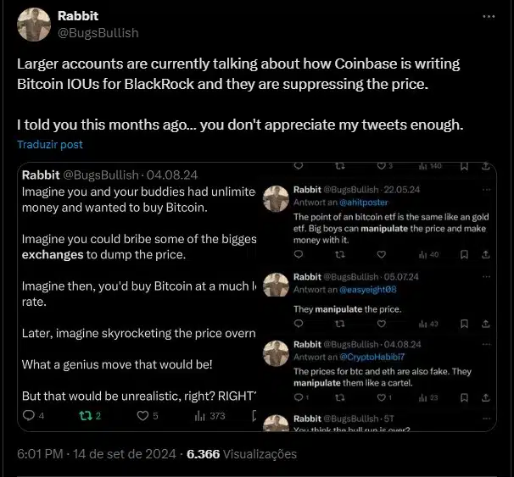Click the 22.05.24 reply's Rabbit avatar
This screenshot has width=514, height=477.
pos(276,199)
